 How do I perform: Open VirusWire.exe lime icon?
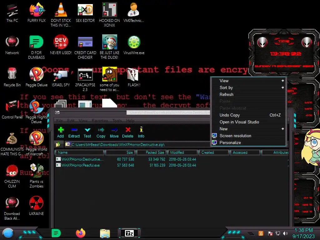(x=134, y=45)
